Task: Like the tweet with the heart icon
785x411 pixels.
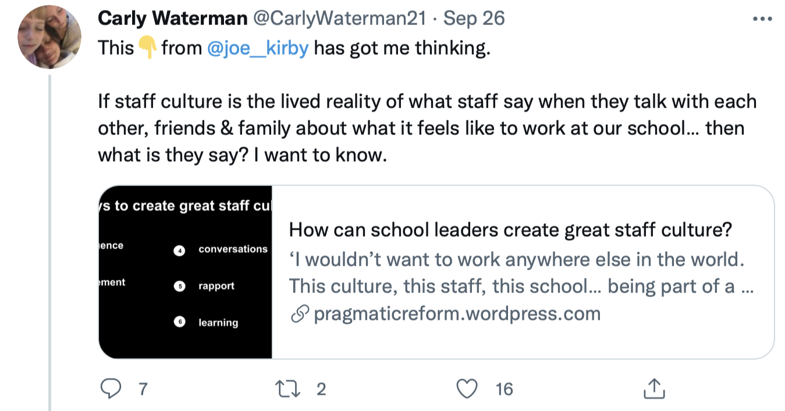Action: pos(467,388)
